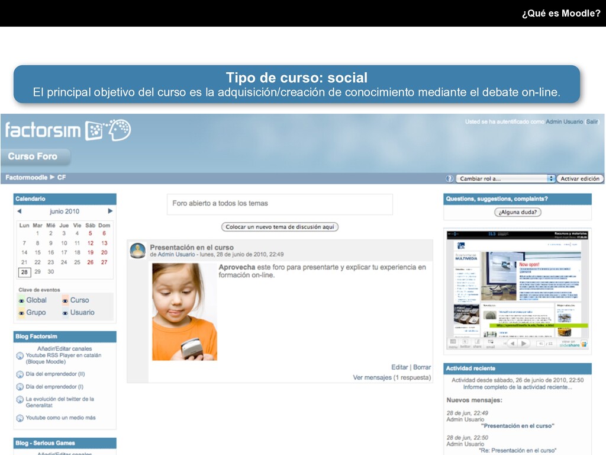Click the Actividad reciente block header
This screenshot has width=606, height=455.
[x=517, y=369]
